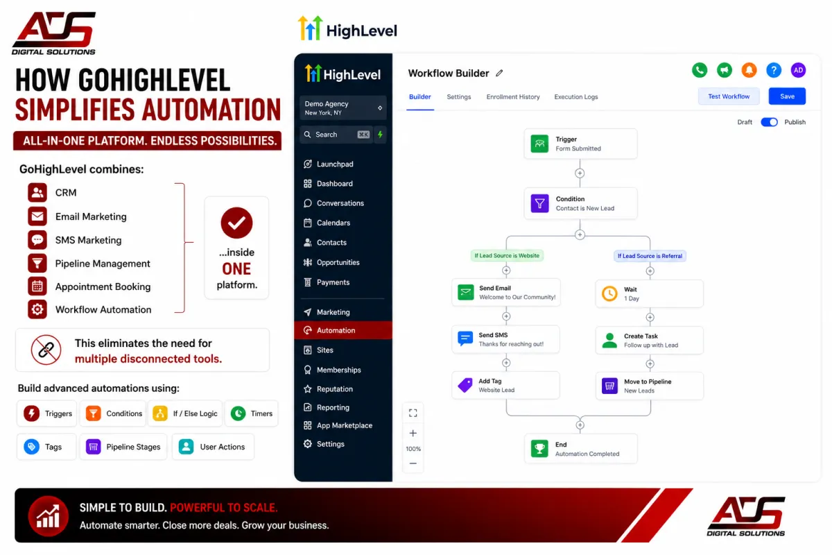Open the Builder tab
Image resolution: width=832 pixels, height=555 pixels.
[x=420, y=97]
